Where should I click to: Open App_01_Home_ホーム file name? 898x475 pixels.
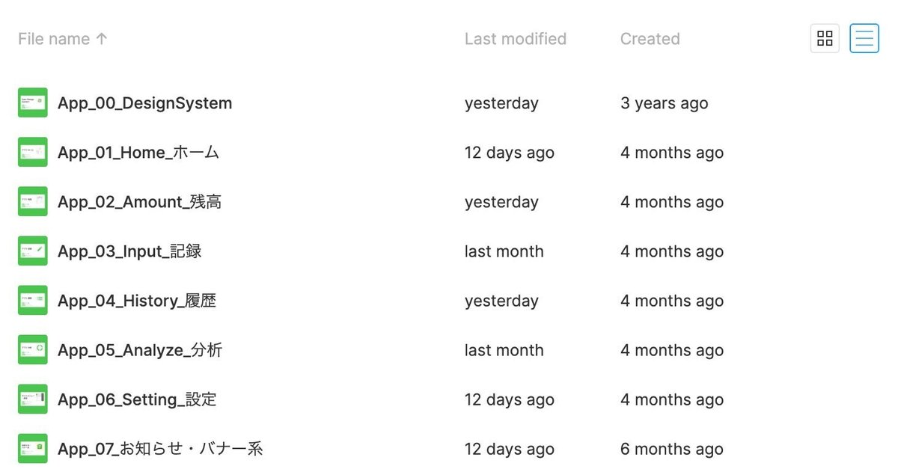(x=138, y=153)
